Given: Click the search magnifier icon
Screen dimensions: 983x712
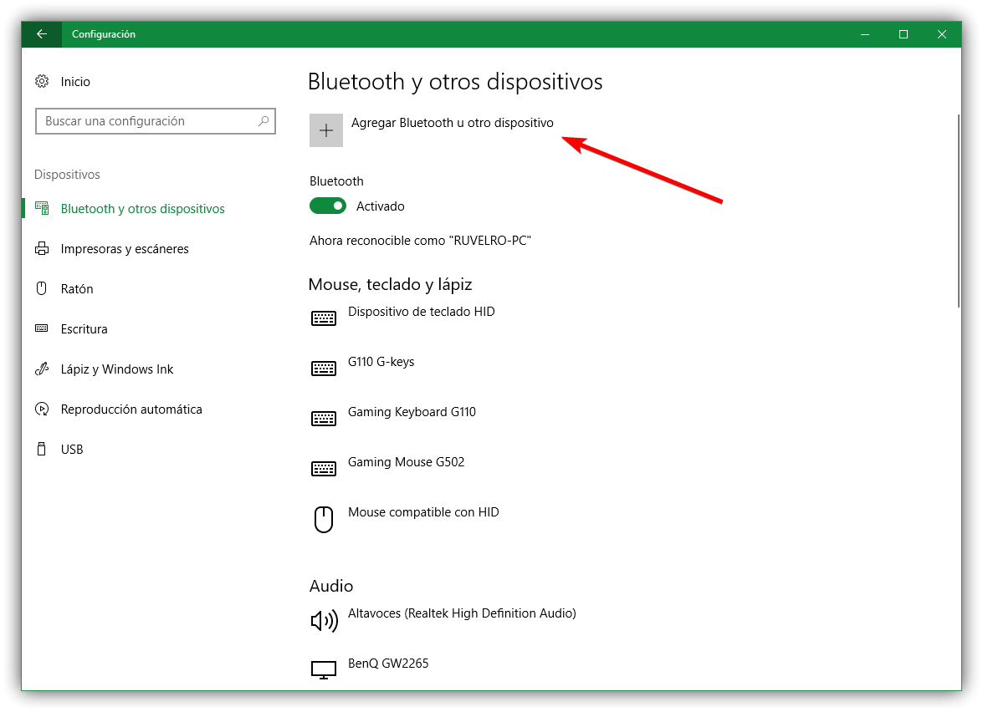Looking at the screenshot, I should 264,121.
